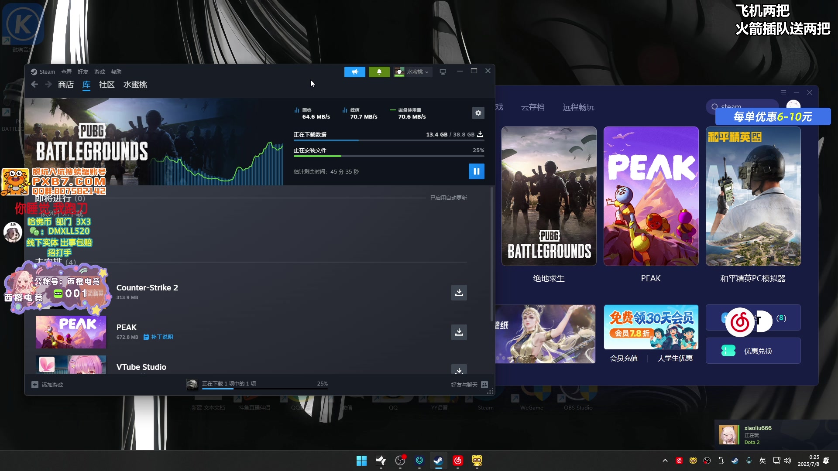This screenshot has height=471, width=838.
Task: Click 添加游戏 button
Action: (47, 385)
